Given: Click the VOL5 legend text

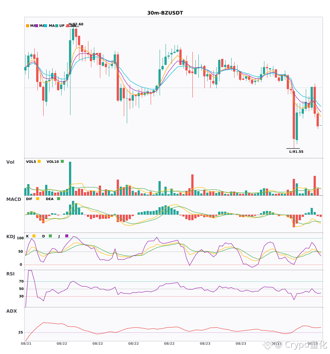Looking at the screenshot, I should point(31,162).
